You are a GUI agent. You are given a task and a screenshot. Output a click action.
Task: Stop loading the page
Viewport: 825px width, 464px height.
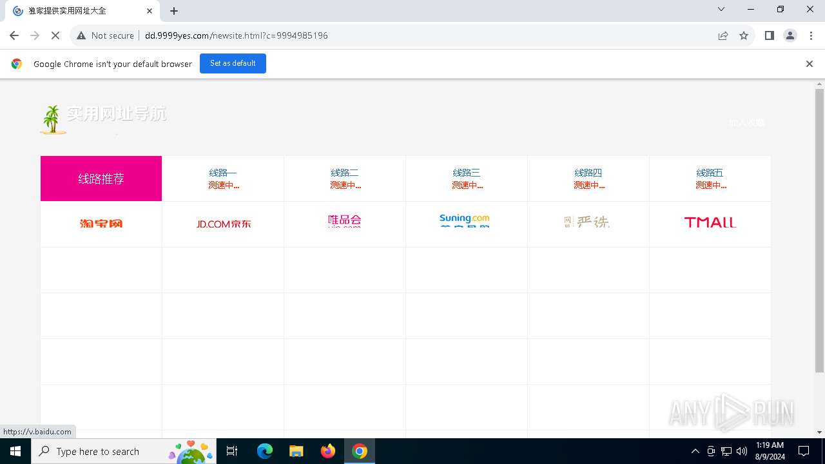[x=55, y=35]
